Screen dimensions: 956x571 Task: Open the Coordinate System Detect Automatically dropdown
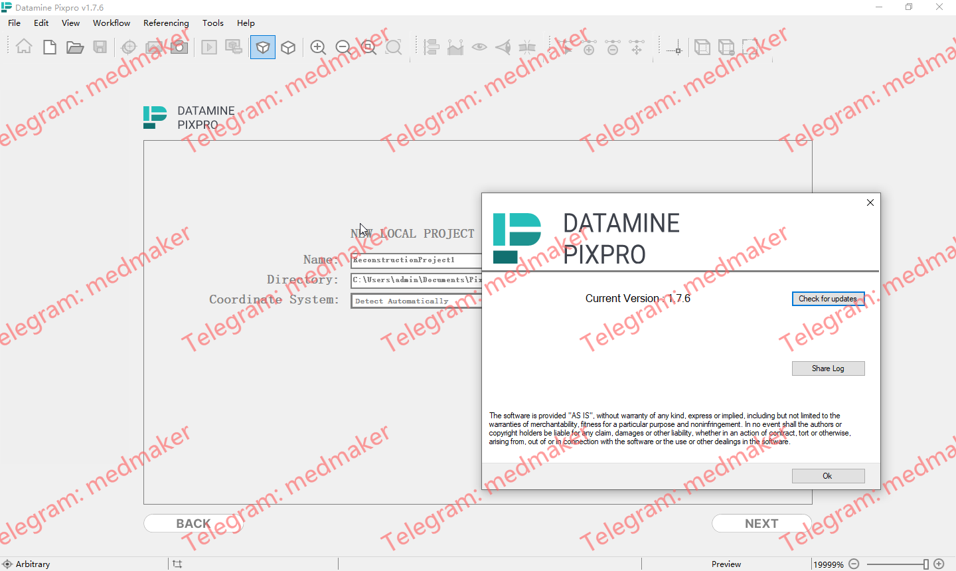point(416,301)
